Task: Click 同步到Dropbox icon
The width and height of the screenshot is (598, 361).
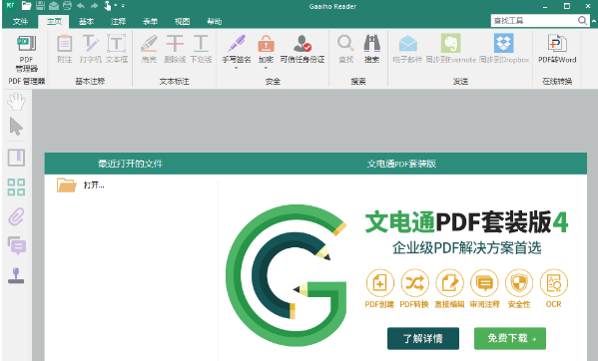Action: [x=504, y=43]
